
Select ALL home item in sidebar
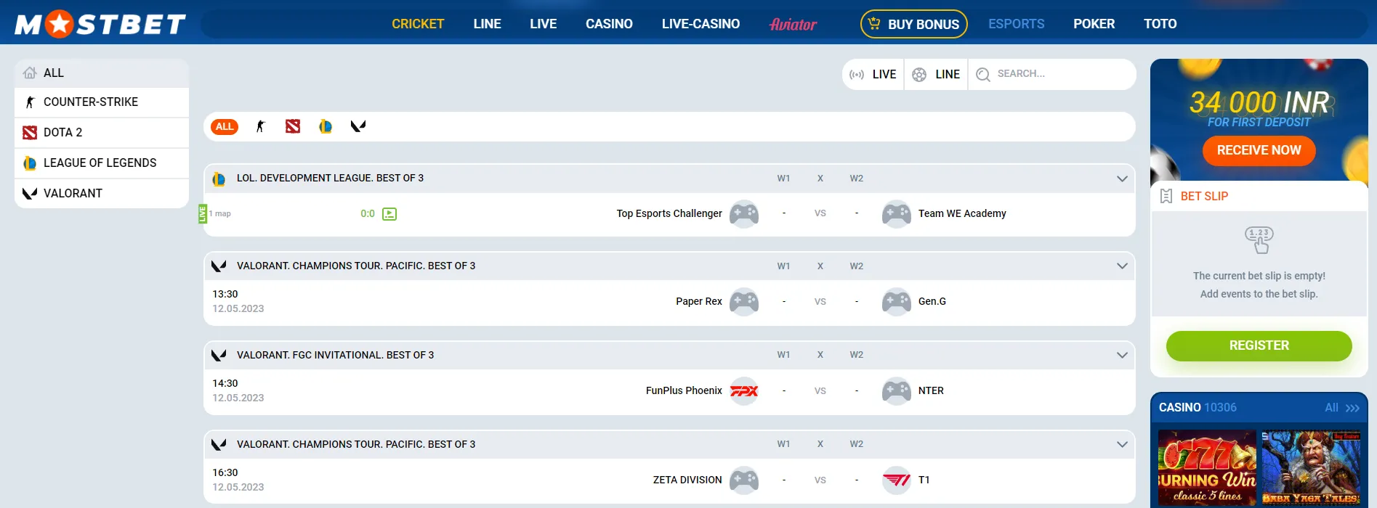coord(102,73)
